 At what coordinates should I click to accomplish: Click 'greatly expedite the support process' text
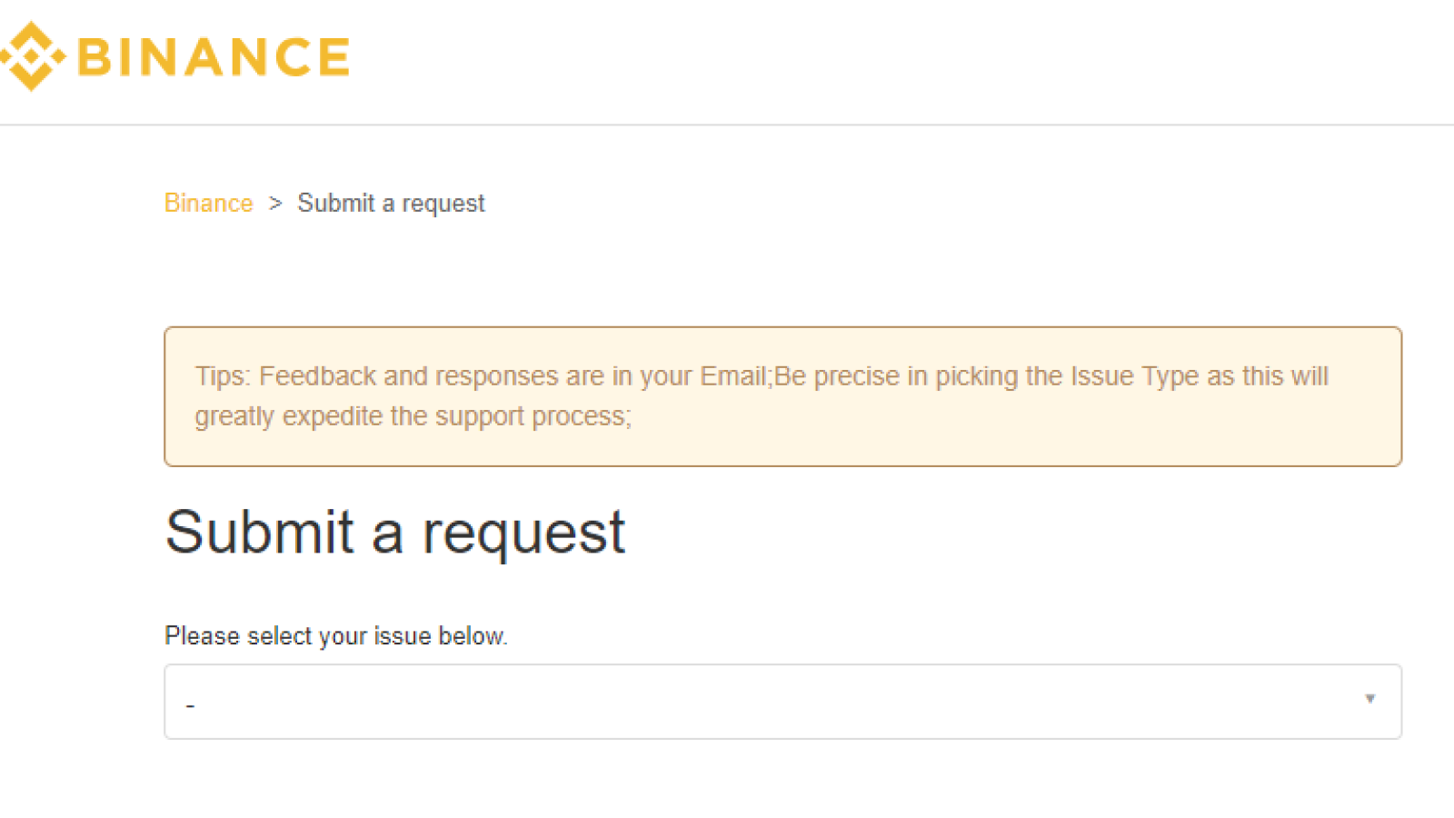(413, 416)
